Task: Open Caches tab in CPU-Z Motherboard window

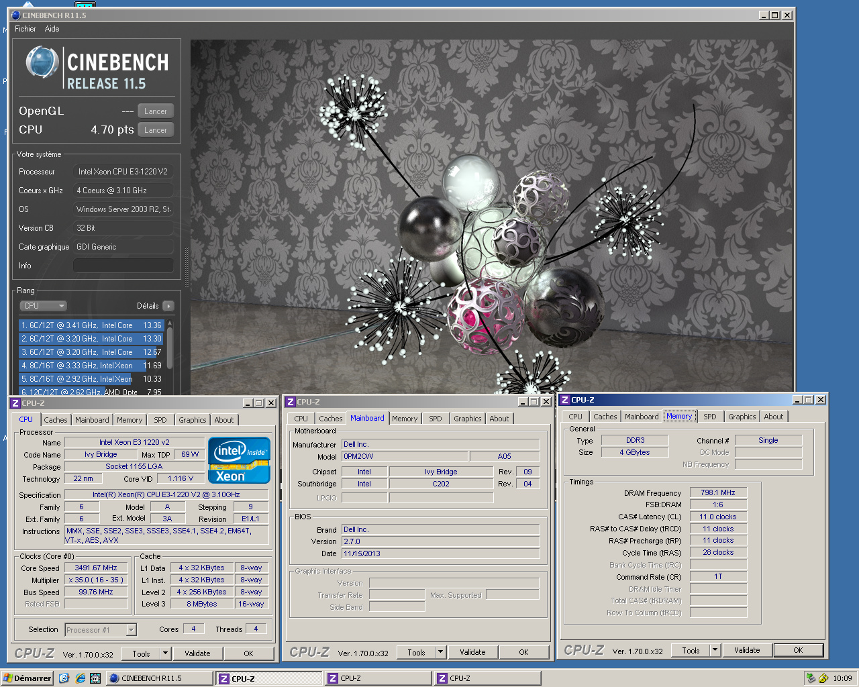Action: [x=331, y=419]
